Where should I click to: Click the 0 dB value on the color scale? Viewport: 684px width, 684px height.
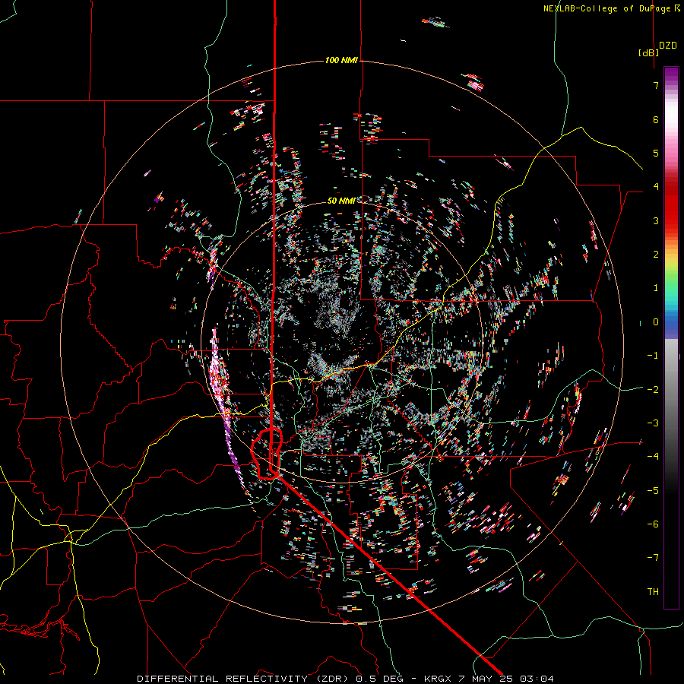tap(656, 322)
